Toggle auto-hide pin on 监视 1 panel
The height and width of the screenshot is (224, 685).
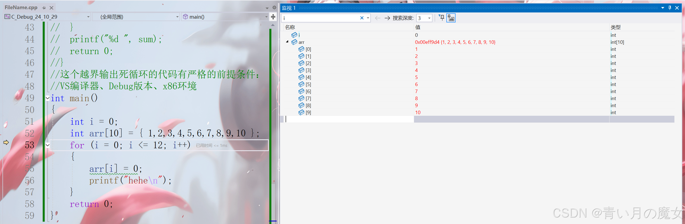670,8
